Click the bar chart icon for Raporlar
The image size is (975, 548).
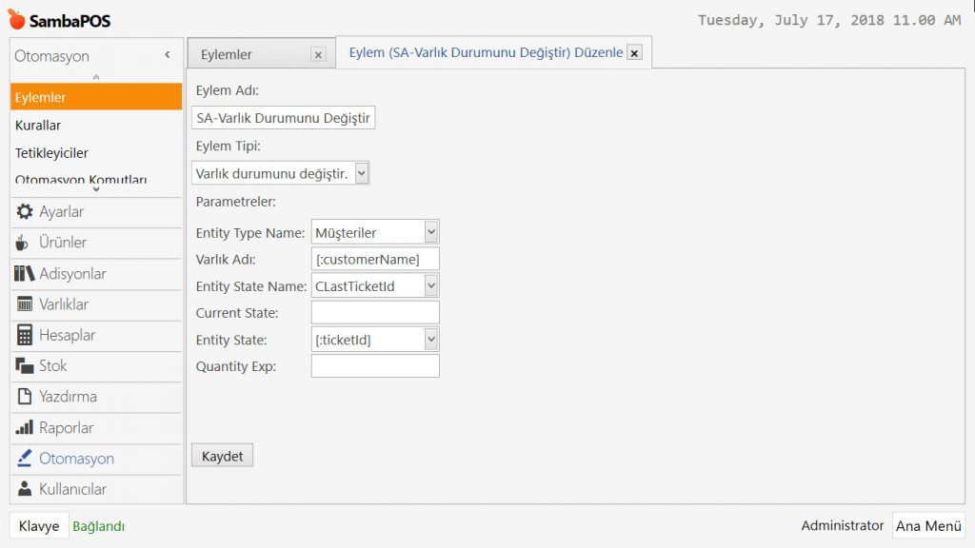pyautogui.click(x=25, y=428)
